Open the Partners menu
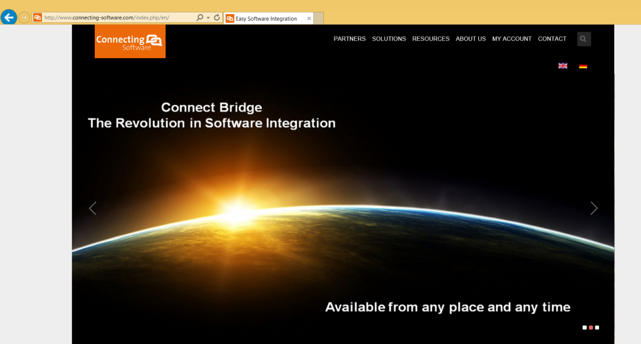The width and height of the screenshot is (641, 344). point(349,39)
